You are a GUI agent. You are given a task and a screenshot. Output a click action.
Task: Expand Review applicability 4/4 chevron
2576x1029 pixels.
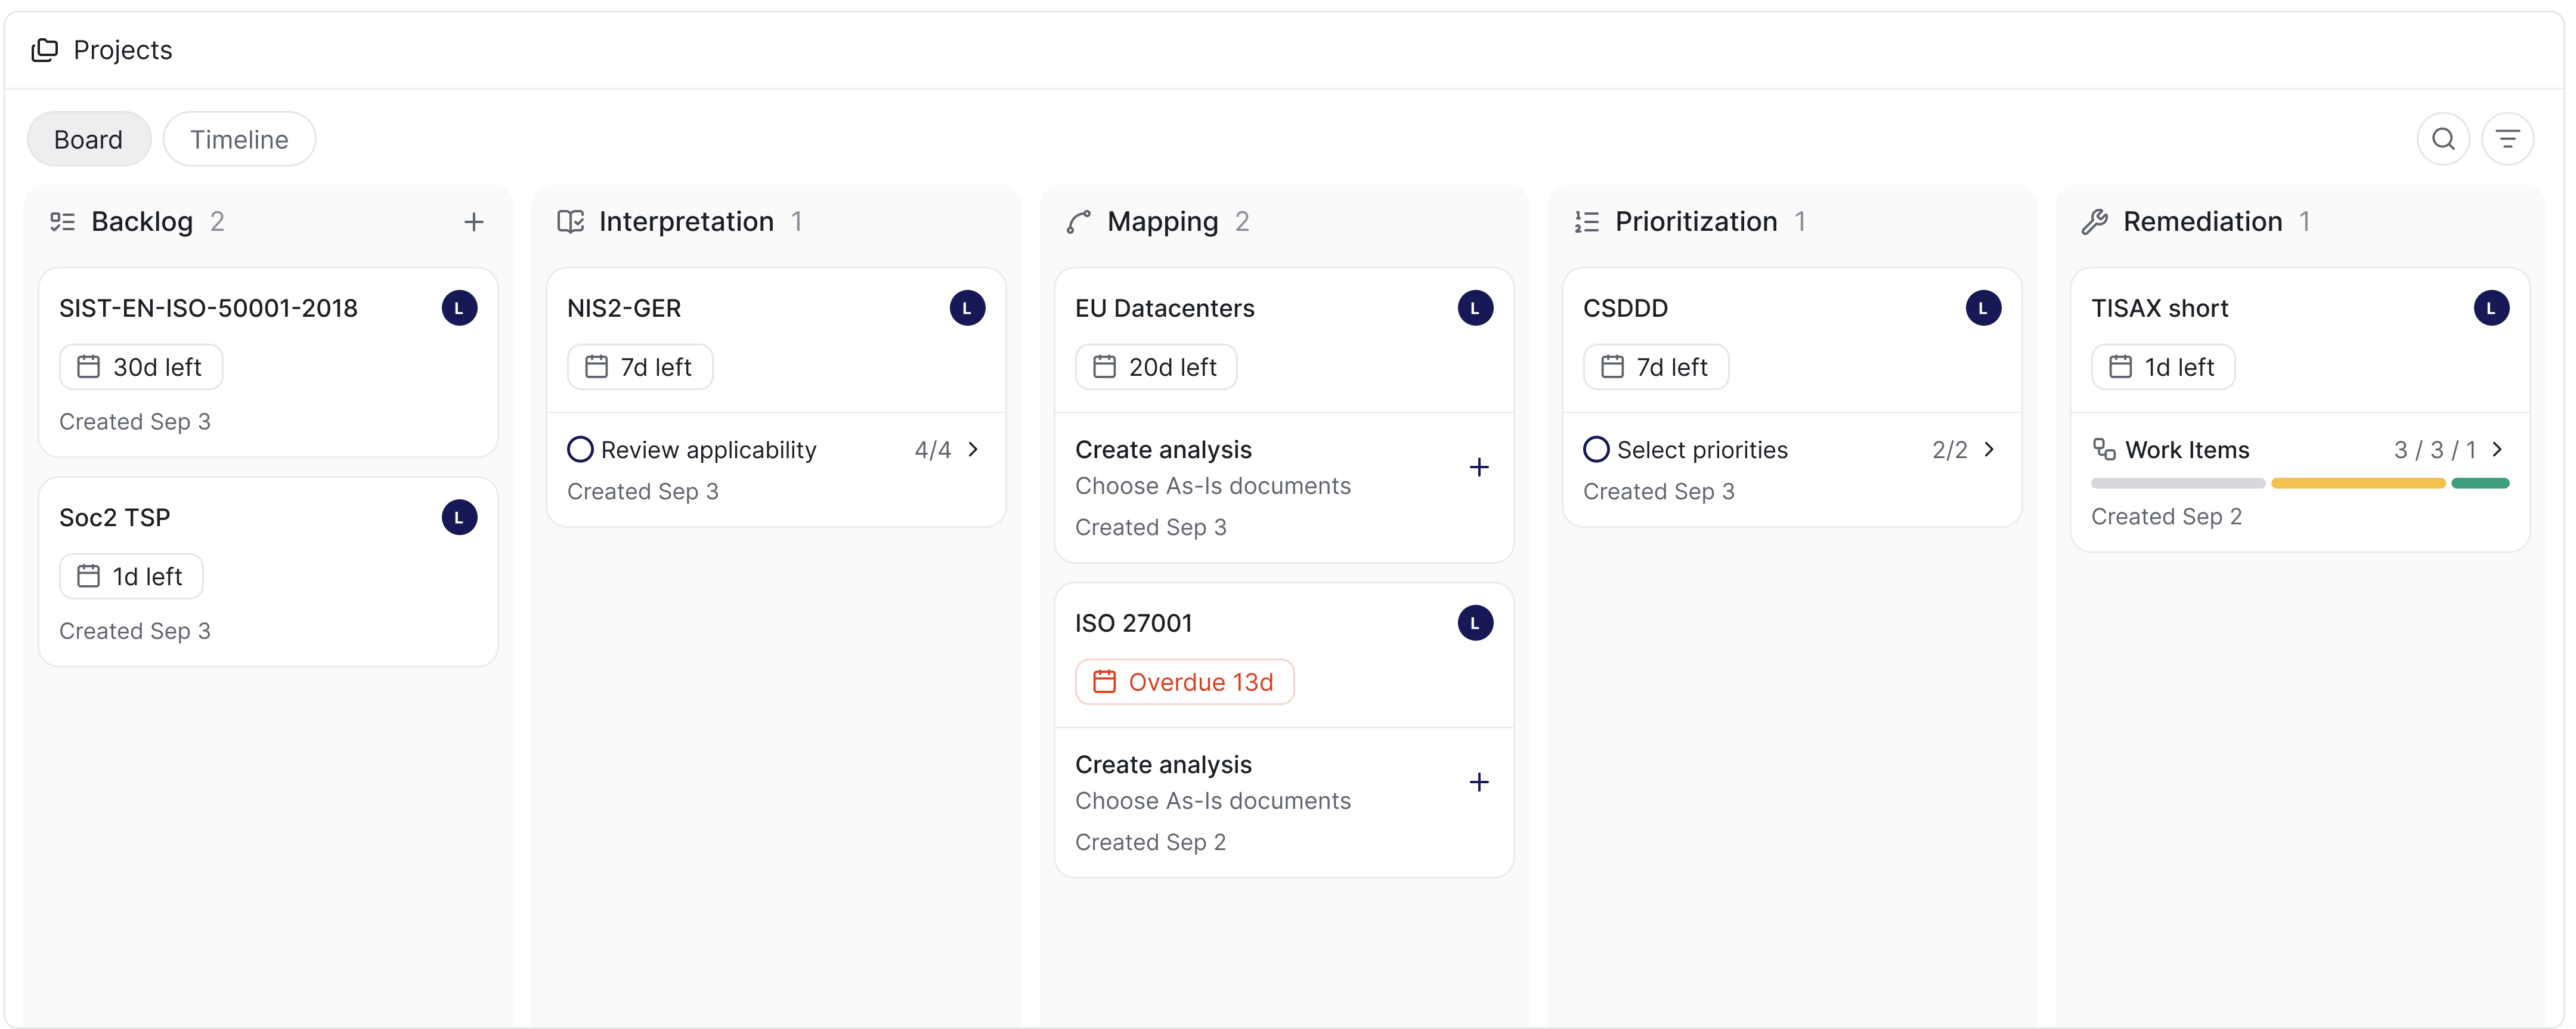pyautogui.click(x=973, y=449)
